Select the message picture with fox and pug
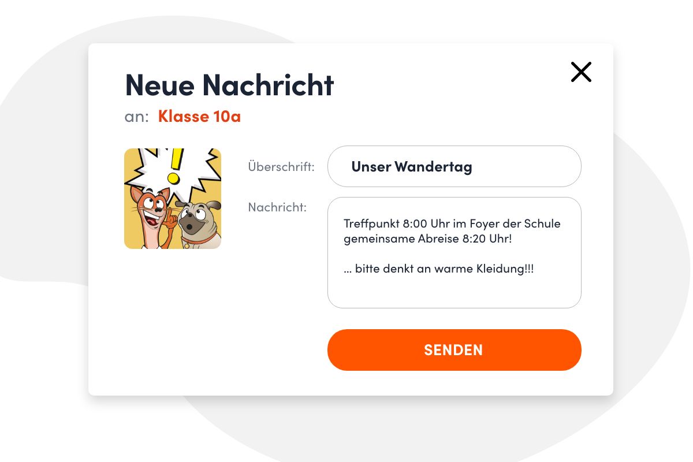693x462 pixels. pyautogui.click(x=173, y=199)
